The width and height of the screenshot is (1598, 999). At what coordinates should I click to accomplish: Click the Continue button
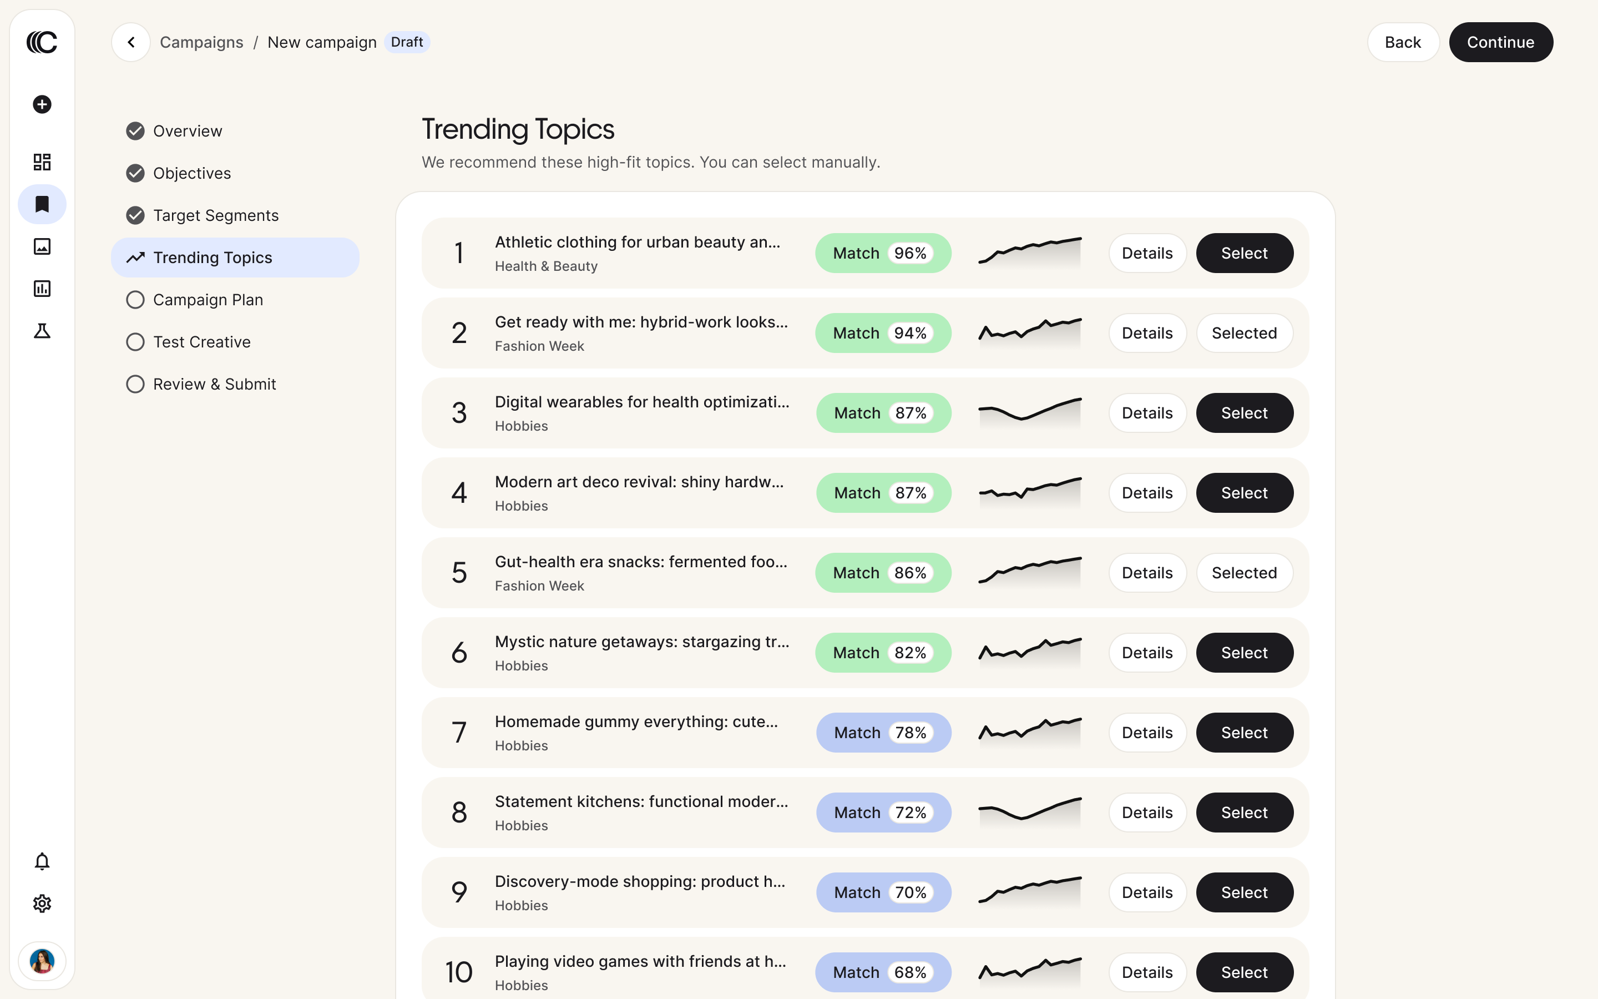tap(1500, 42)
